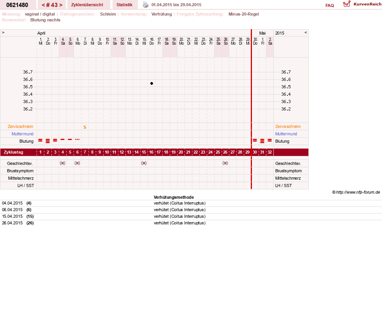Click the Mai month label
This screenshot has width=382, height=329.
(x=262, y=33)
